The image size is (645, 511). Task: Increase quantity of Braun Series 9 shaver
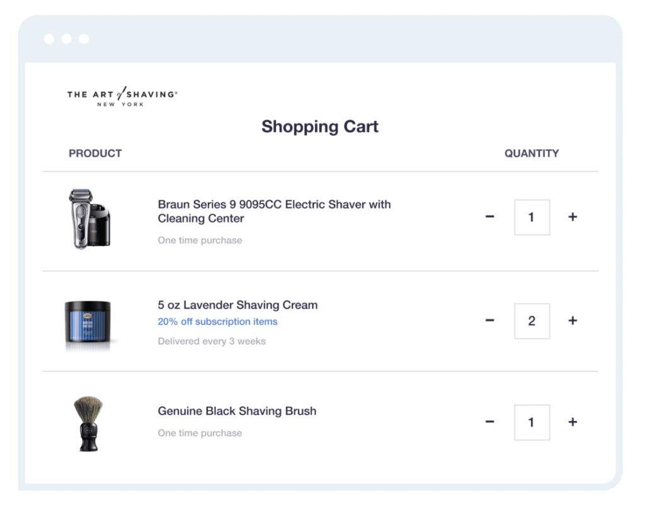[x=573, y=217]
